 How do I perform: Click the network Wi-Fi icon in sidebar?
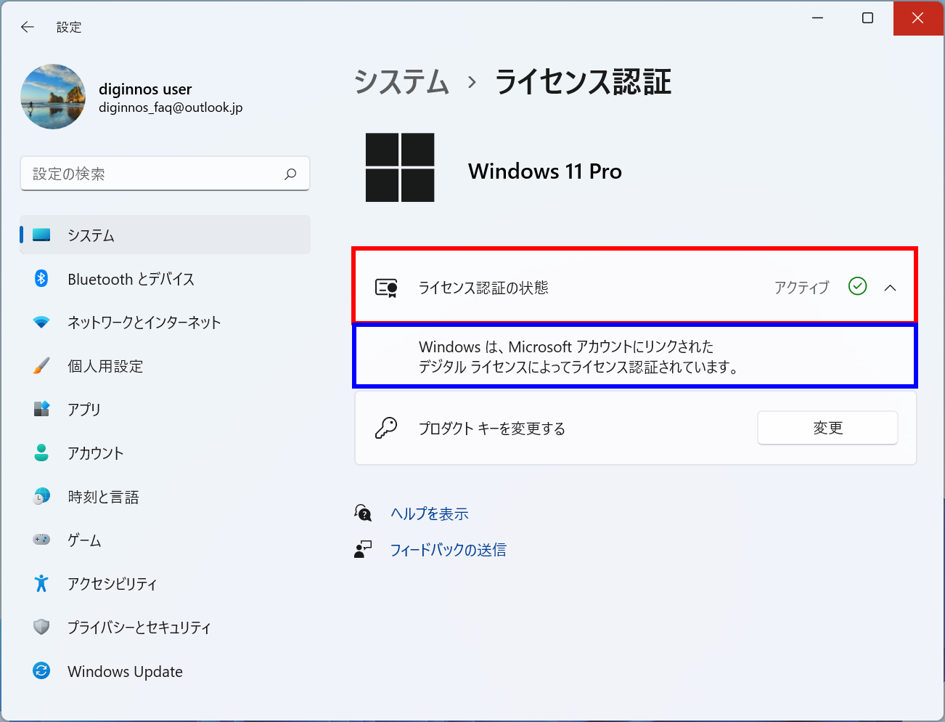(41, 322)
